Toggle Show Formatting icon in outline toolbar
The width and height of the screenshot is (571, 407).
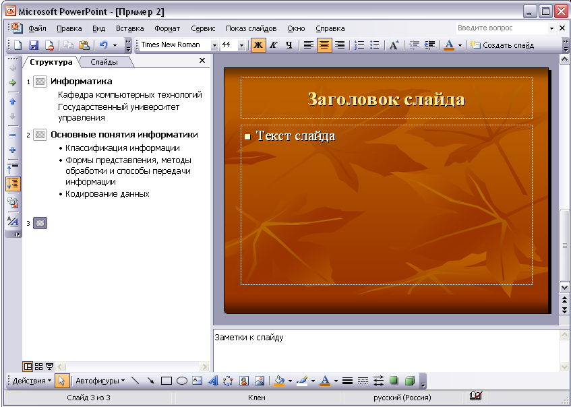(x=13, y=221)
